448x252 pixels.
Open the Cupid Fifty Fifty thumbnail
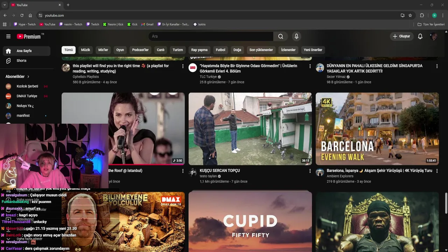250,222
